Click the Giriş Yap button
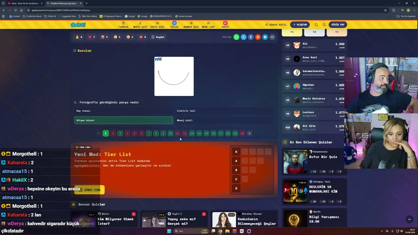 338,25
